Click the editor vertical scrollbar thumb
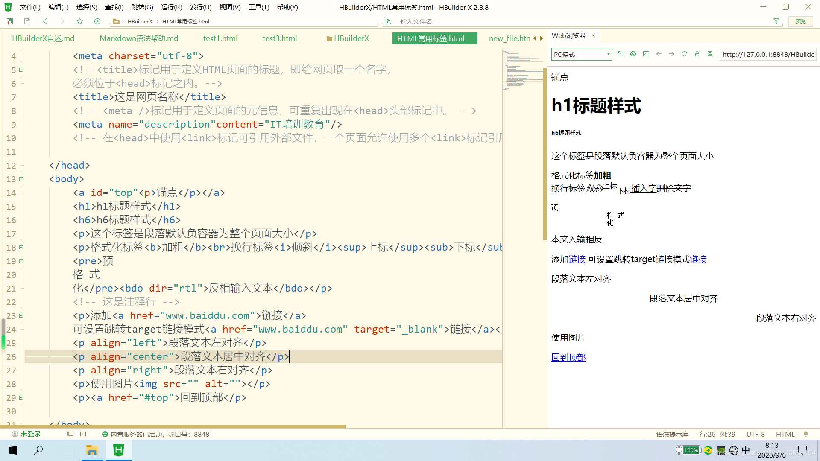This screenshot has width=820, height=461. (545, 154)
